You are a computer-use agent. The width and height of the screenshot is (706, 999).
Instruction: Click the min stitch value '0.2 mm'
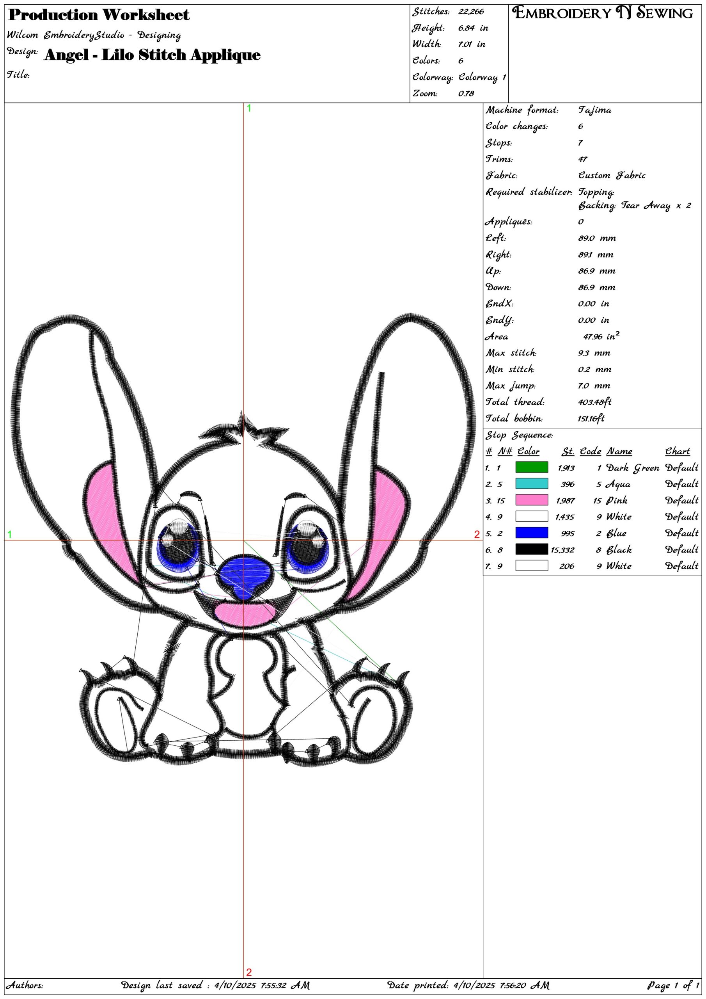click(x=594, y=370)
